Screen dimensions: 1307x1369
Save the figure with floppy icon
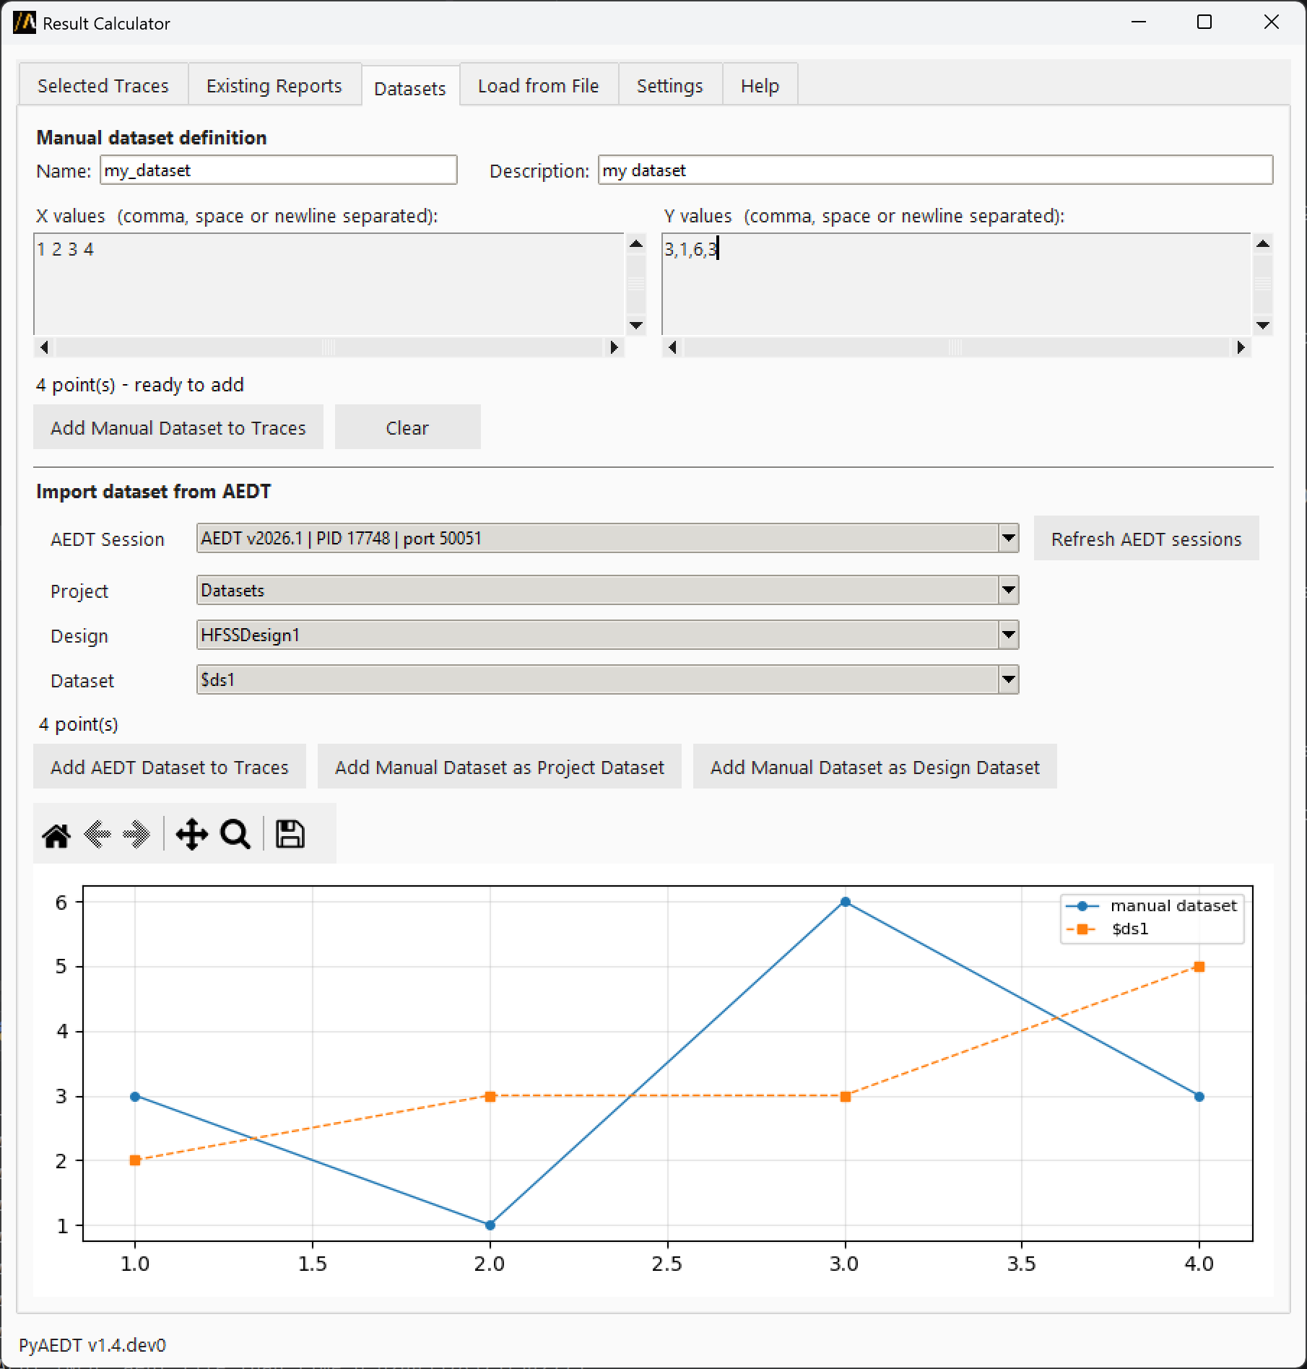(290, 835)
